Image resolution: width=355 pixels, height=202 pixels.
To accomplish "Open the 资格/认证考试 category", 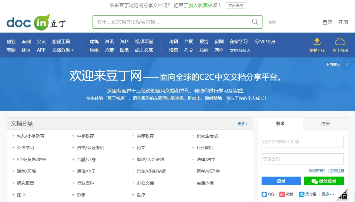I will point(90,148).
